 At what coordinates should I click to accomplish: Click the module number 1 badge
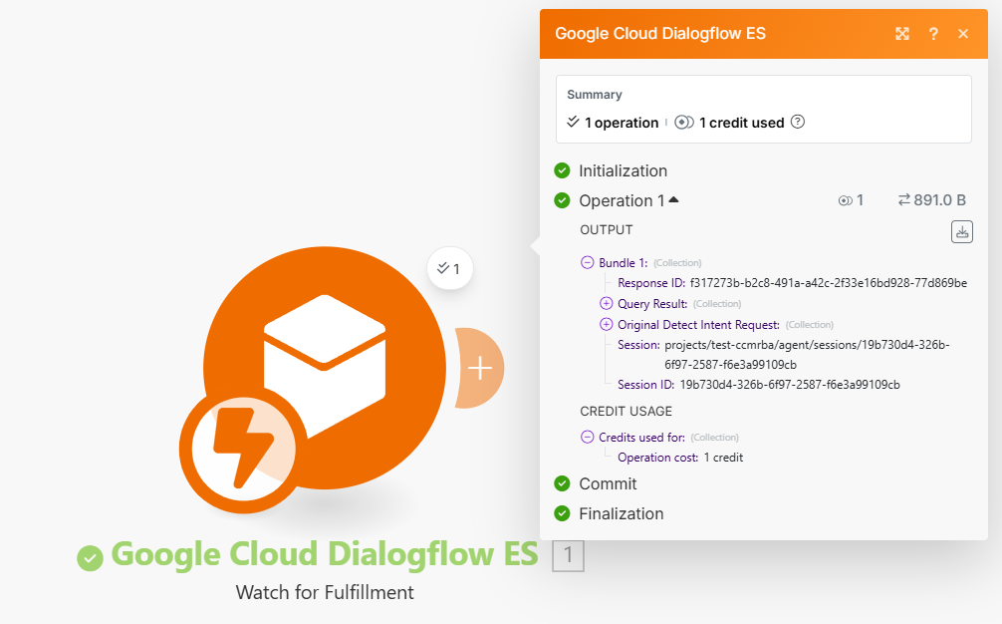pos(568,555)
